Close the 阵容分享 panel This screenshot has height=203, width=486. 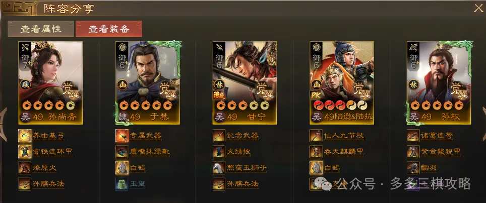click(478, 8)
